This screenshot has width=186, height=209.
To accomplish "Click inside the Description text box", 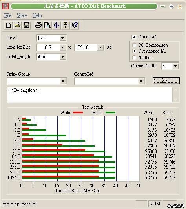I will (89, 95).
